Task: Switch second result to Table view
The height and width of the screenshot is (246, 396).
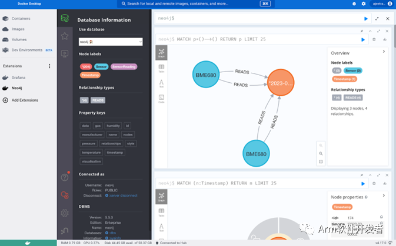Action: [161, 212]
